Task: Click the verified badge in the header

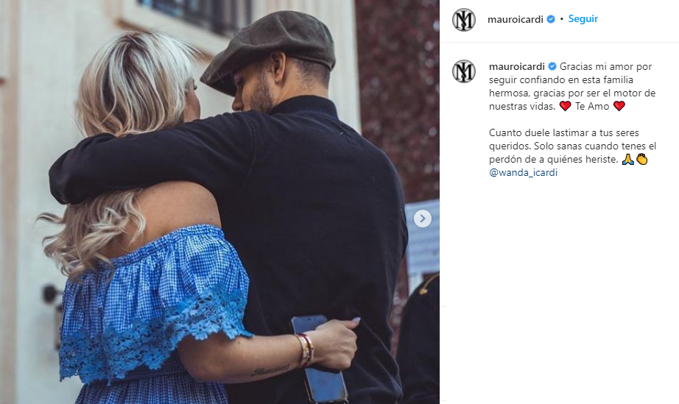Action: pos(551,19)
